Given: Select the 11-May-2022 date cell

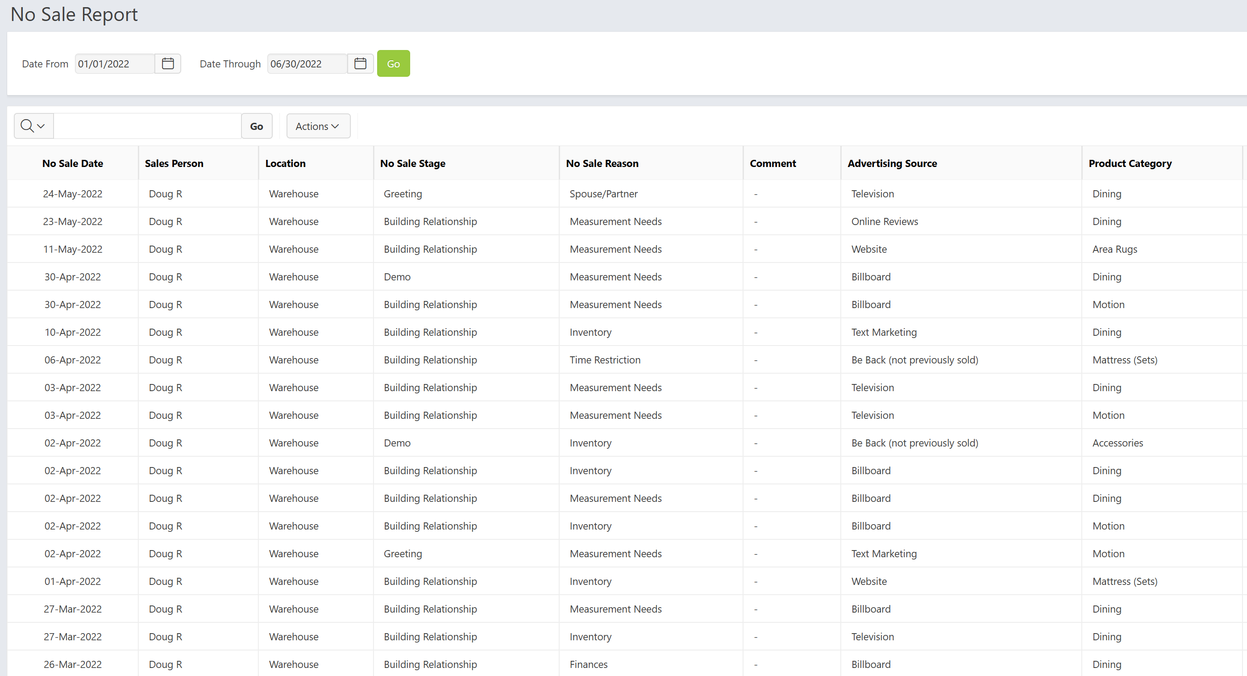Looking at the screenshot, I should pos(73,249).
